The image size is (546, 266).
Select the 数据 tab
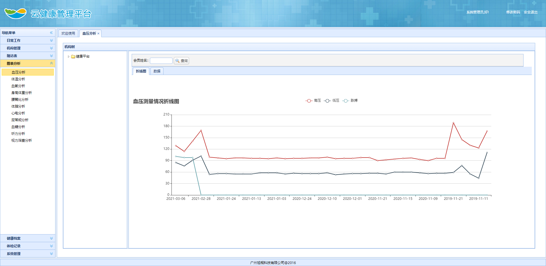click(x=157, y=71)
